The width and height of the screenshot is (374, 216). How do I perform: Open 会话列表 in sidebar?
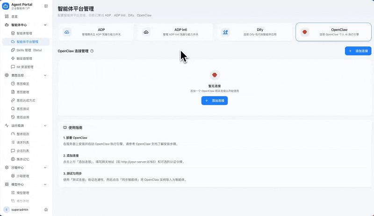click(x=23, y=151)
